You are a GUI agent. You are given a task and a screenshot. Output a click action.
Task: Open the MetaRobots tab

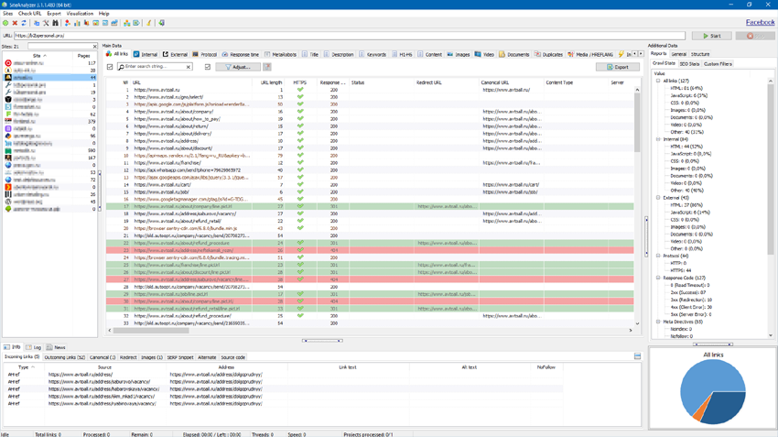pyautogui.click(x=280, y=54)
